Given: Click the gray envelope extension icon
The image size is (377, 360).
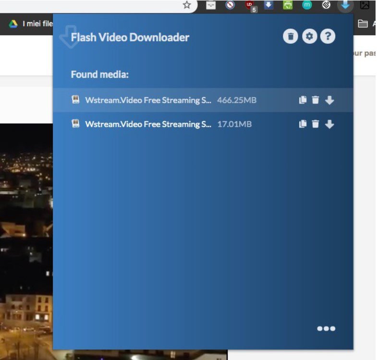Looking at the screenshot, I should click(x=211, y=5).
